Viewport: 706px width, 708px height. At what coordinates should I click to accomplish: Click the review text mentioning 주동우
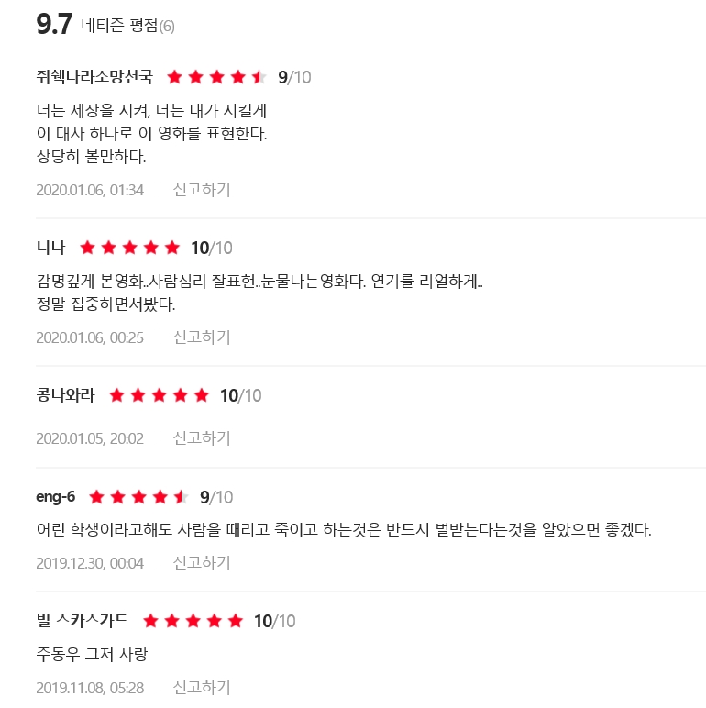[x=92, y=655]
